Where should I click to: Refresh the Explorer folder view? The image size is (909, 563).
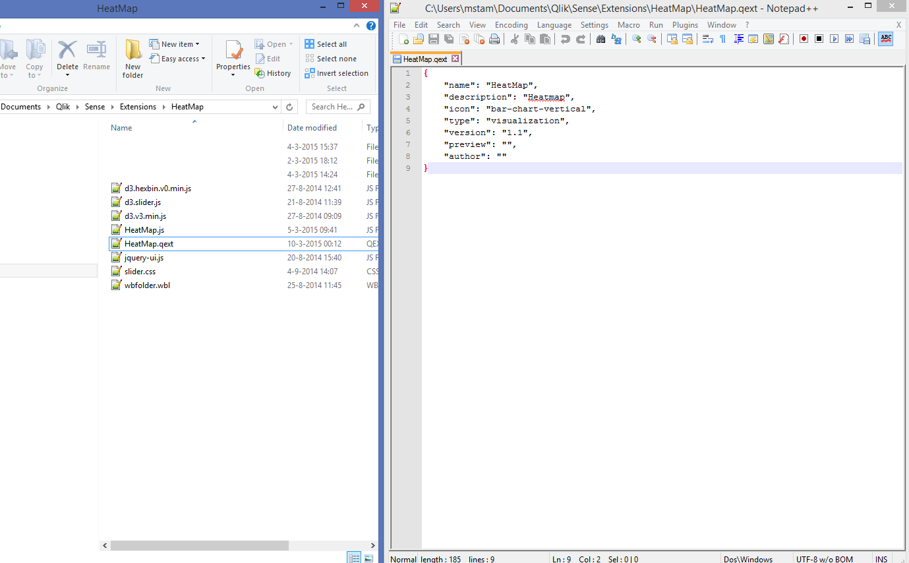tap(290, 107)
